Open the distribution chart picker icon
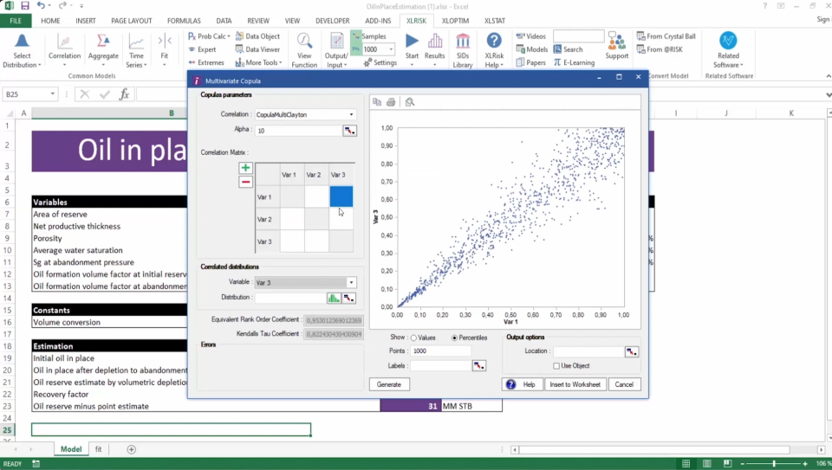 pyautogui.click(x=334, y=299)
